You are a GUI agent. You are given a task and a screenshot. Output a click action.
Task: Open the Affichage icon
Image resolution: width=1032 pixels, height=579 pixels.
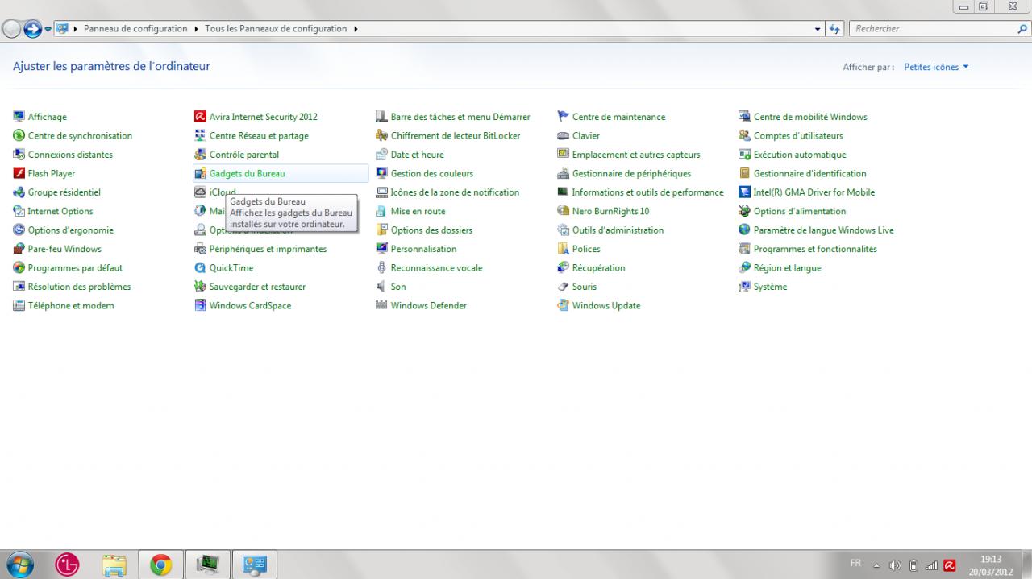(x=19, y=117)
